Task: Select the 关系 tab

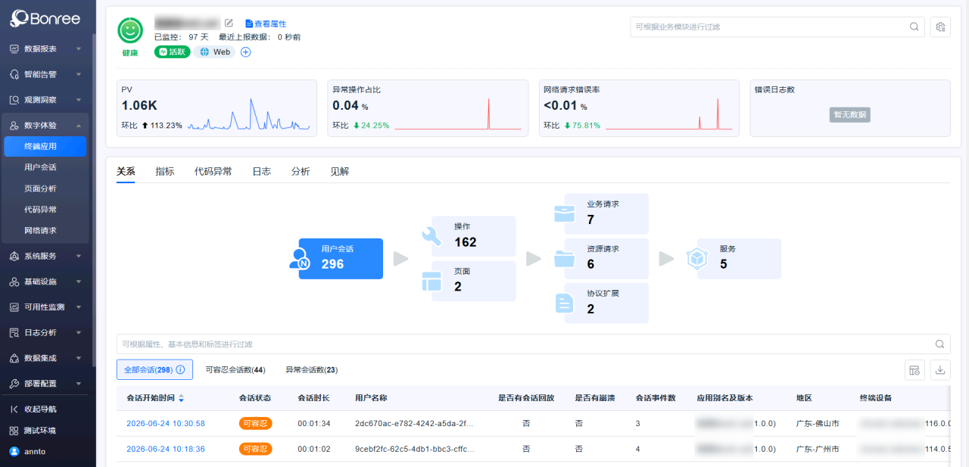Action: pyautogui.click(x=126, y=172)
